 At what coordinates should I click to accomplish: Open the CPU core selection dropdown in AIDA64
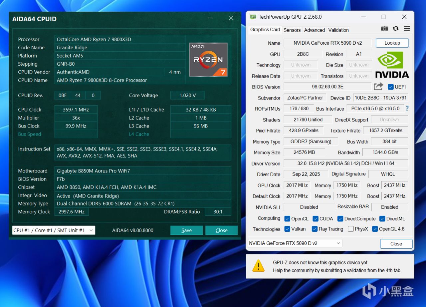pos(54,230)
